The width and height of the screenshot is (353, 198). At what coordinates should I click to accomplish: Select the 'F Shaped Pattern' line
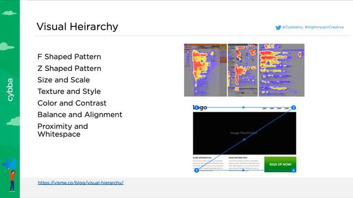point(69,57)
